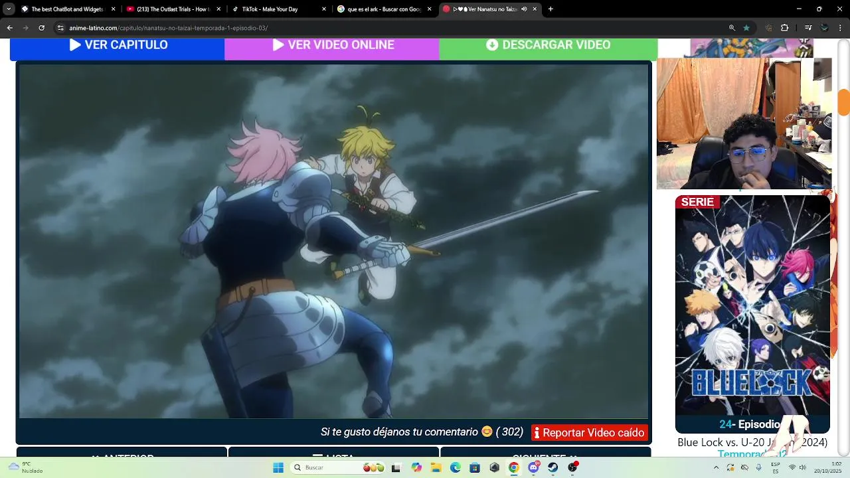Go back to the previous page
Image resolution: width=850 pixels, height=478 pixels.
[10, 28]
